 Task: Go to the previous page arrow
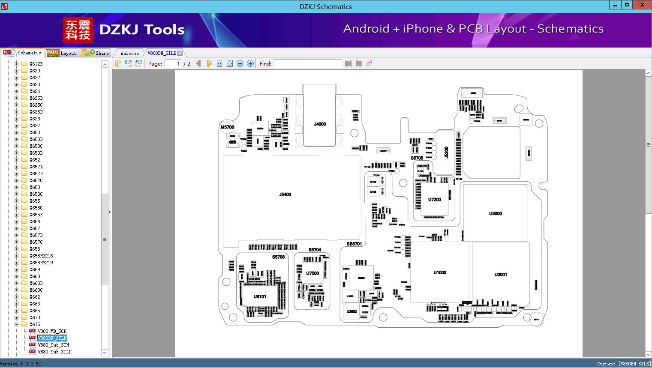[198, 63]
